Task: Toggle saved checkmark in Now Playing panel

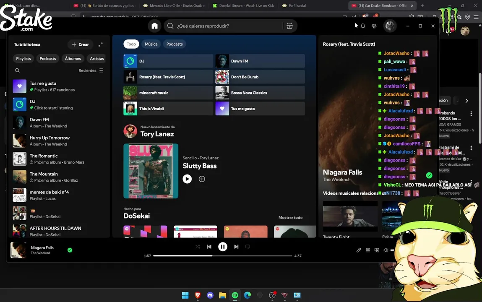Action: (x=429, y=175)
